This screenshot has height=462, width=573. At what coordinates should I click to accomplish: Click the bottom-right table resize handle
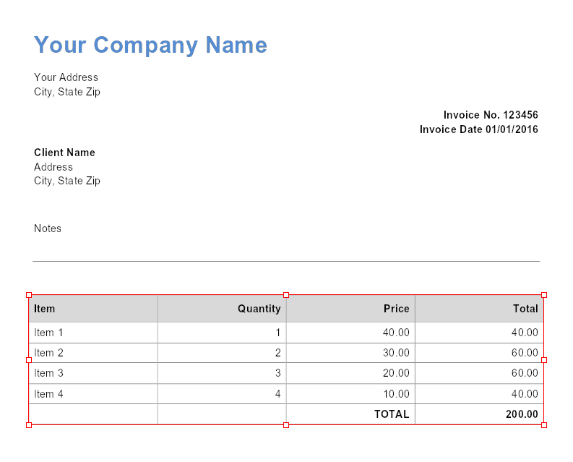(544, 425)
